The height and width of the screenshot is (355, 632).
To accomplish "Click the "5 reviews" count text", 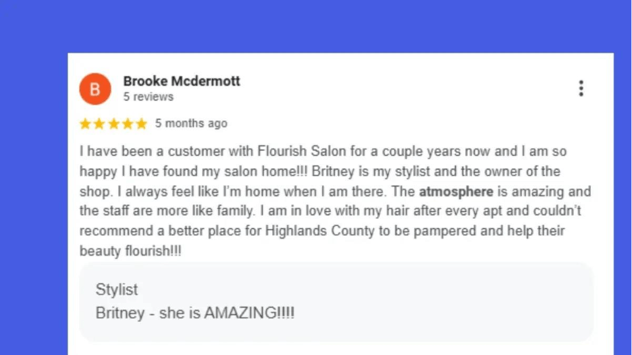I will (148, 97).
